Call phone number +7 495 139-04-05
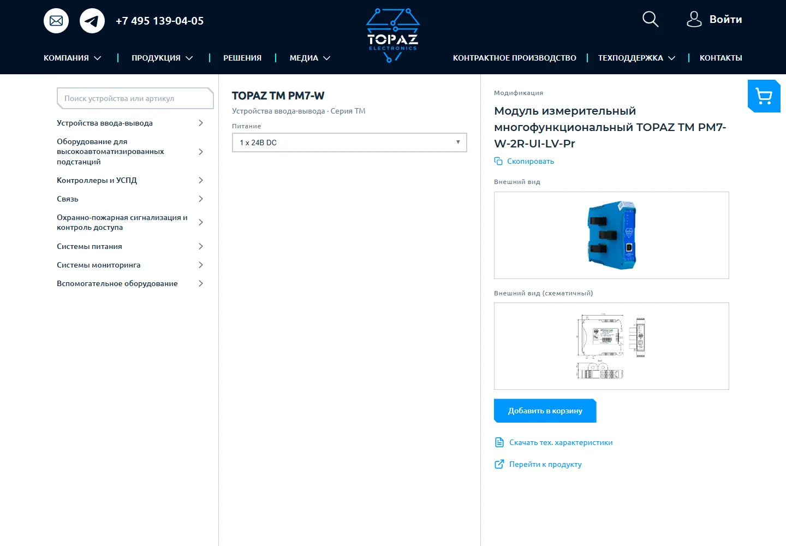 [x=160, y=21]
